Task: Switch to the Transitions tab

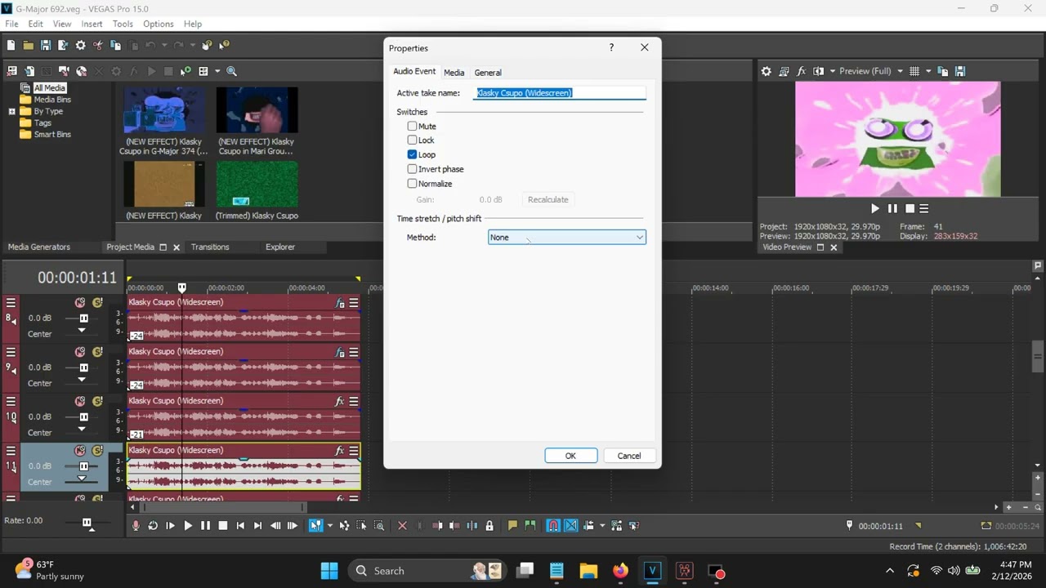Action: click(210, 247)
